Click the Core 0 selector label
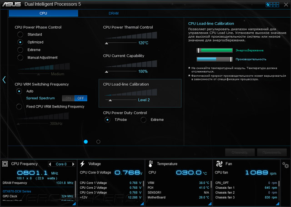 pyautogui.click(x=61, y=164)
